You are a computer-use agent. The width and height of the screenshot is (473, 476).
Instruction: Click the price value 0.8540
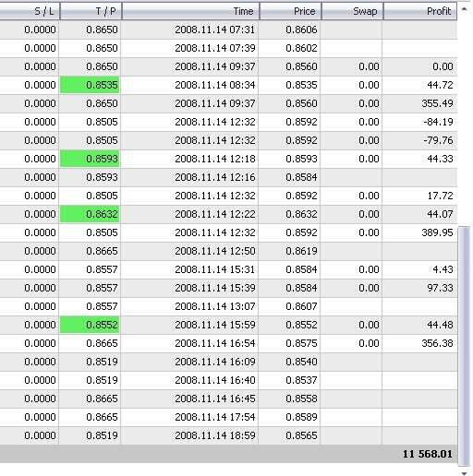[x=301, y=362]
